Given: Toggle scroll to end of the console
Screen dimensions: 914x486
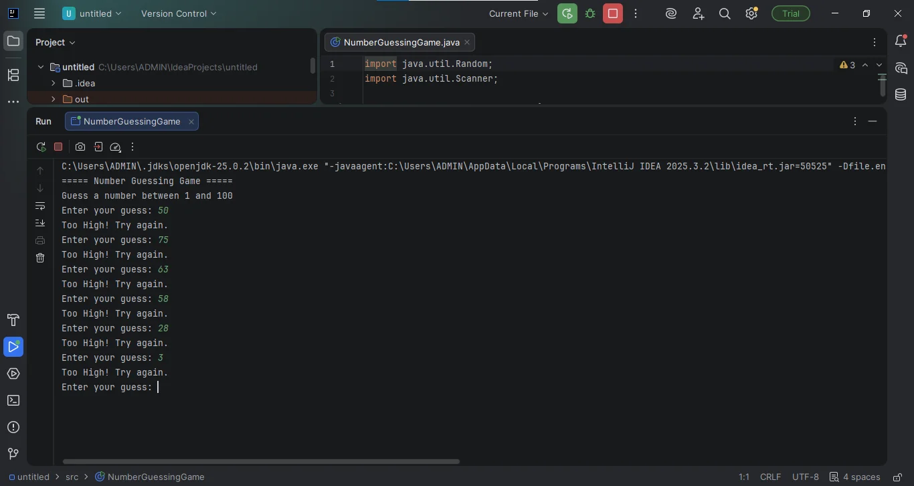Looking at the screenshot, I should pyautogui.click(x=40, y=223).
